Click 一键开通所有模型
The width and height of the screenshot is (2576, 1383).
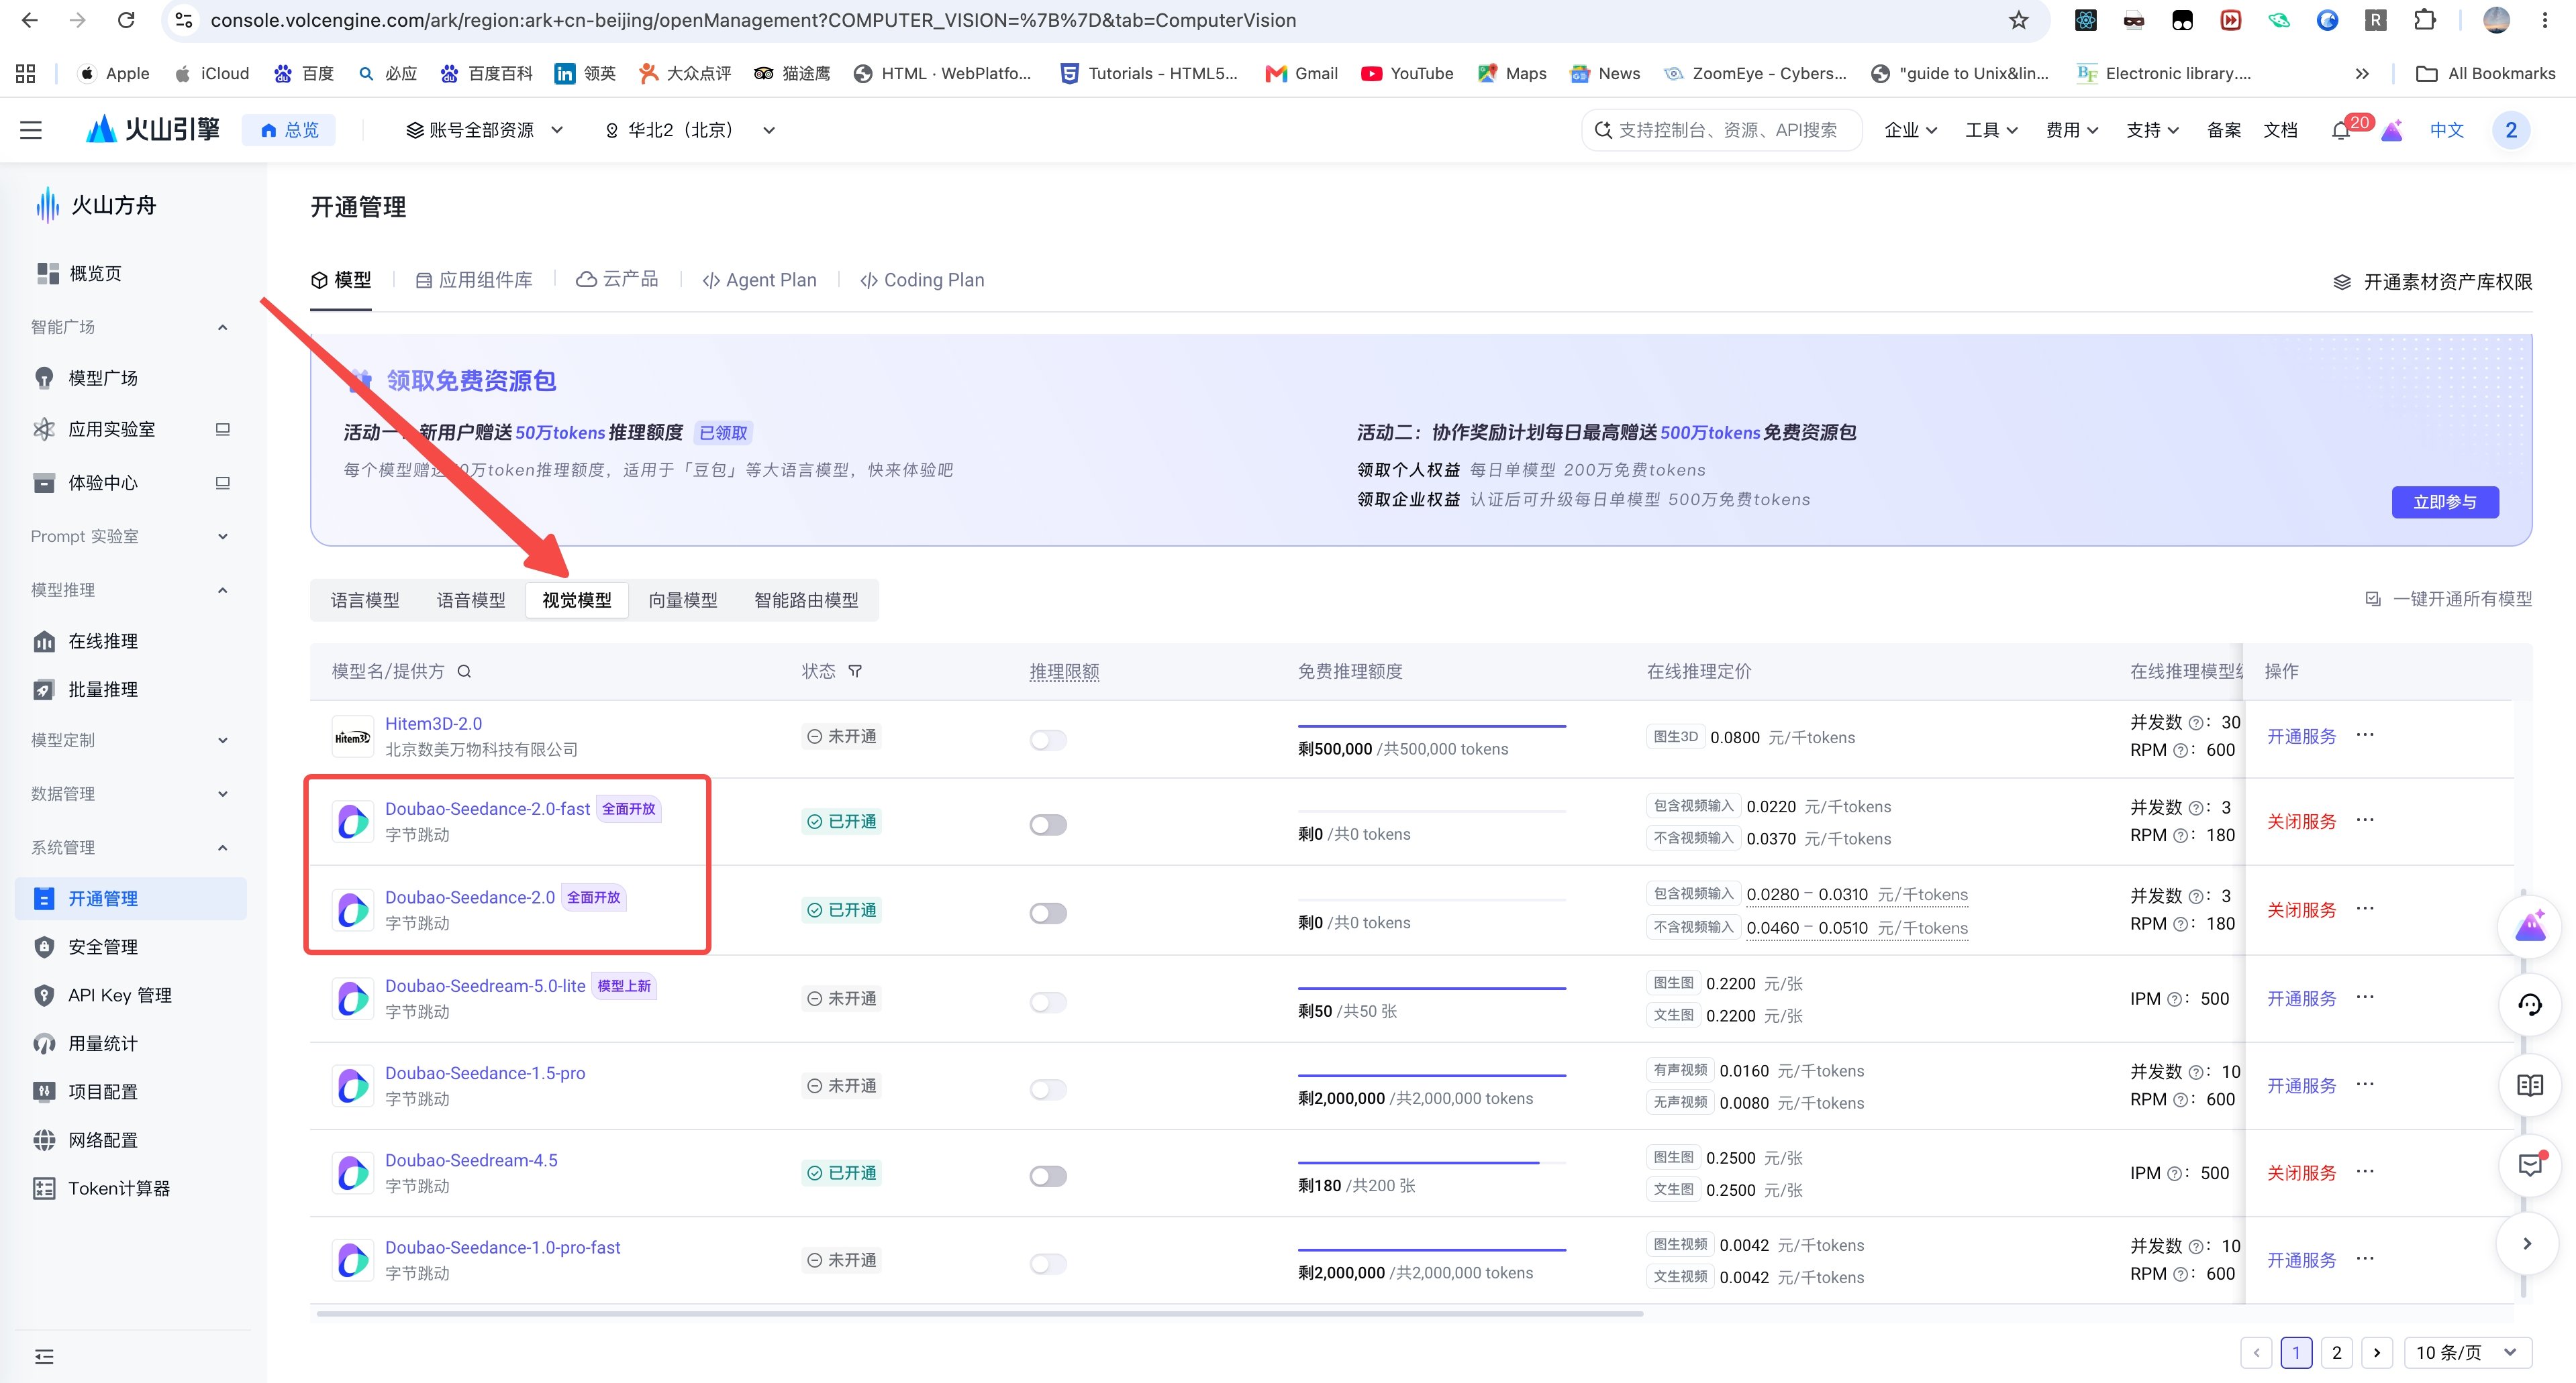tap(2448, 598)
